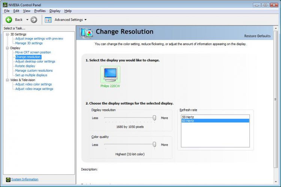Open Adjust video color settings

click(x=33, y=84)
